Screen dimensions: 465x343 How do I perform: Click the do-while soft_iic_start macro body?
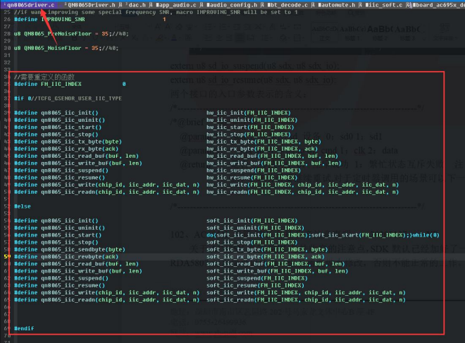323,235
